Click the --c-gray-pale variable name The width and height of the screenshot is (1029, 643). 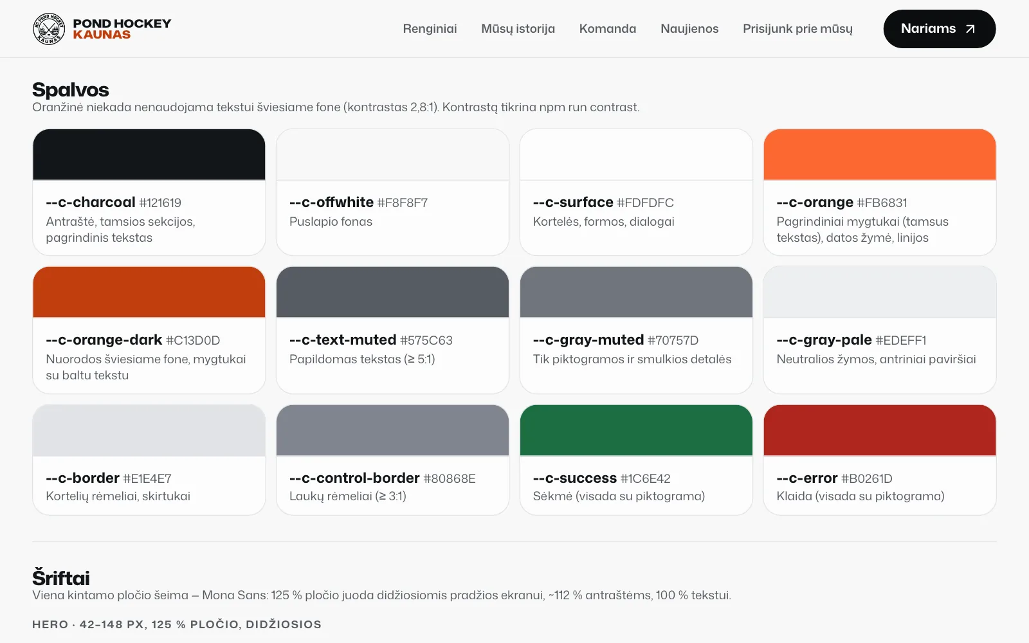click(x=824, y=340)
